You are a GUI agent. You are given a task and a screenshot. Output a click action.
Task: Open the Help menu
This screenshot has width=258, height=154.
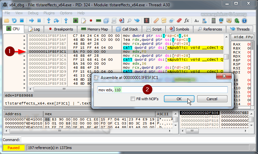[81, 13]
